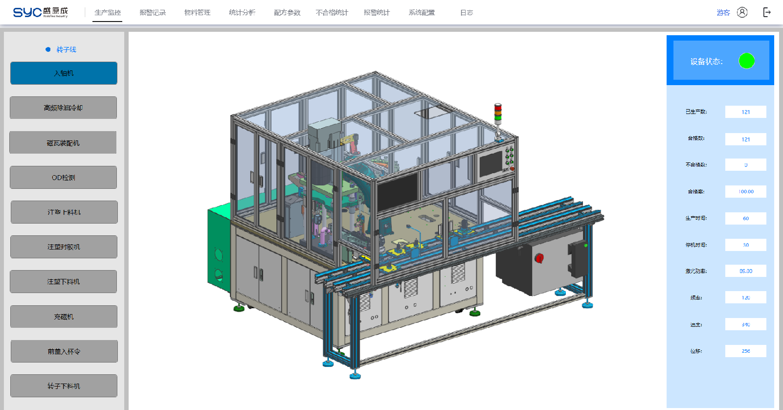
Task: Open the 不合格统计 tab
Action: coord(332,13)
